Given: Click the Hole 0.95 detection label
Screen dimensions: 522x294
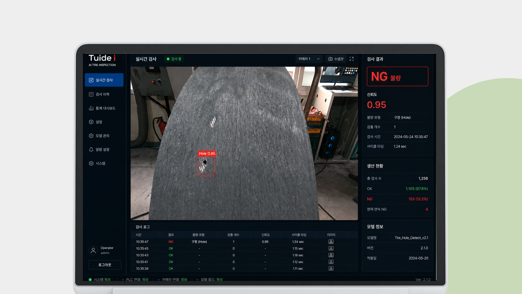Looking at the screenshot, I should 207,154.
